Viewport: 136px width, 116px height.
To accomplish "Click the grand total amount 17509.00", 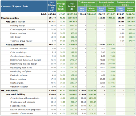I will (x=72, y=14).
